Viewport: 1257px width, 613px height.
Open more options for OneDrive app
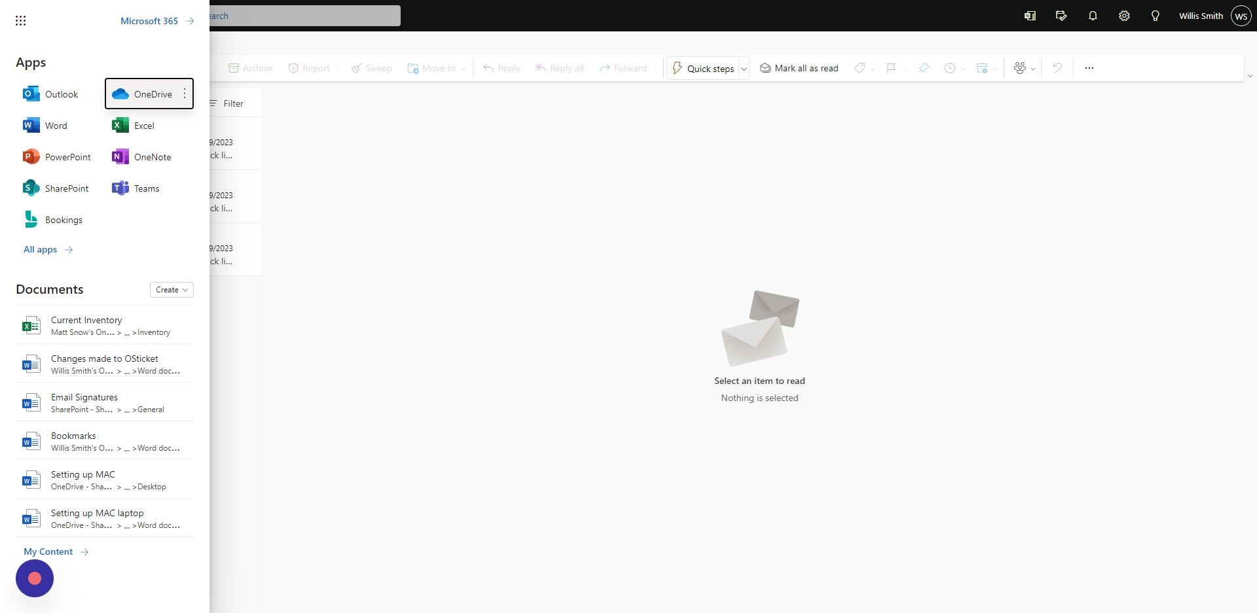point(184,94)
